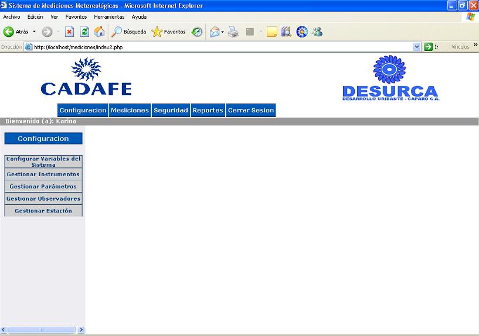Click the page icon in address bar
This screenshot has width=479, height=336.
coord(29,47)
